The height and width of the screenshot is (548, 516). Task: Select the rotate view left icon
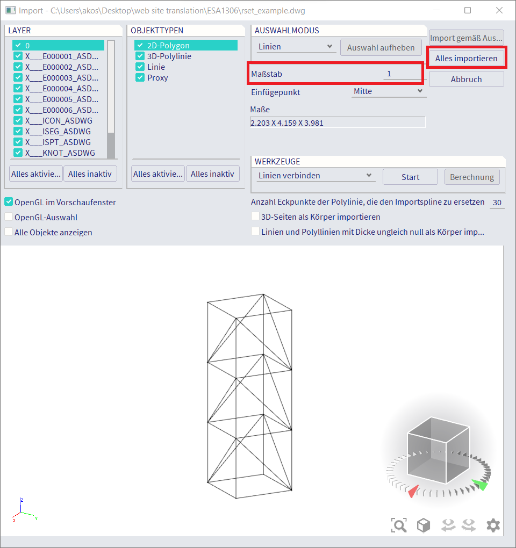coord(448,525)
